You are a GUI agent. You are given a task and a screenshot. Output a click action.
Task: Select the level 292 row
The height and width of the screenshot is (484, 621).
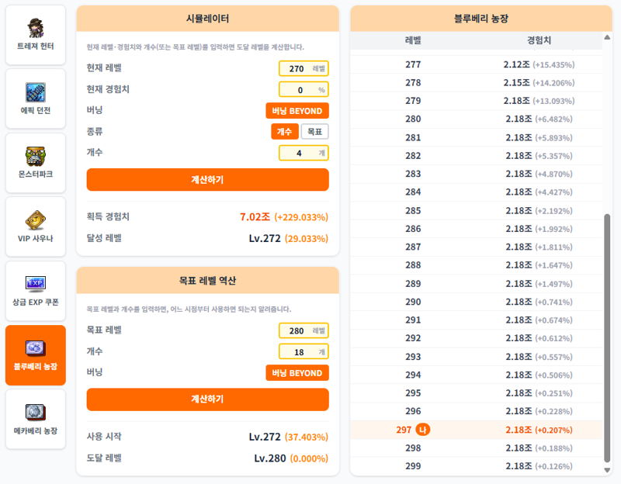point(476,338)
